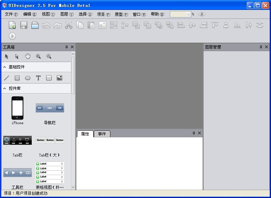Close the properties panel
The width and height of the screenshot is (271, 198).
coord(199,133)
